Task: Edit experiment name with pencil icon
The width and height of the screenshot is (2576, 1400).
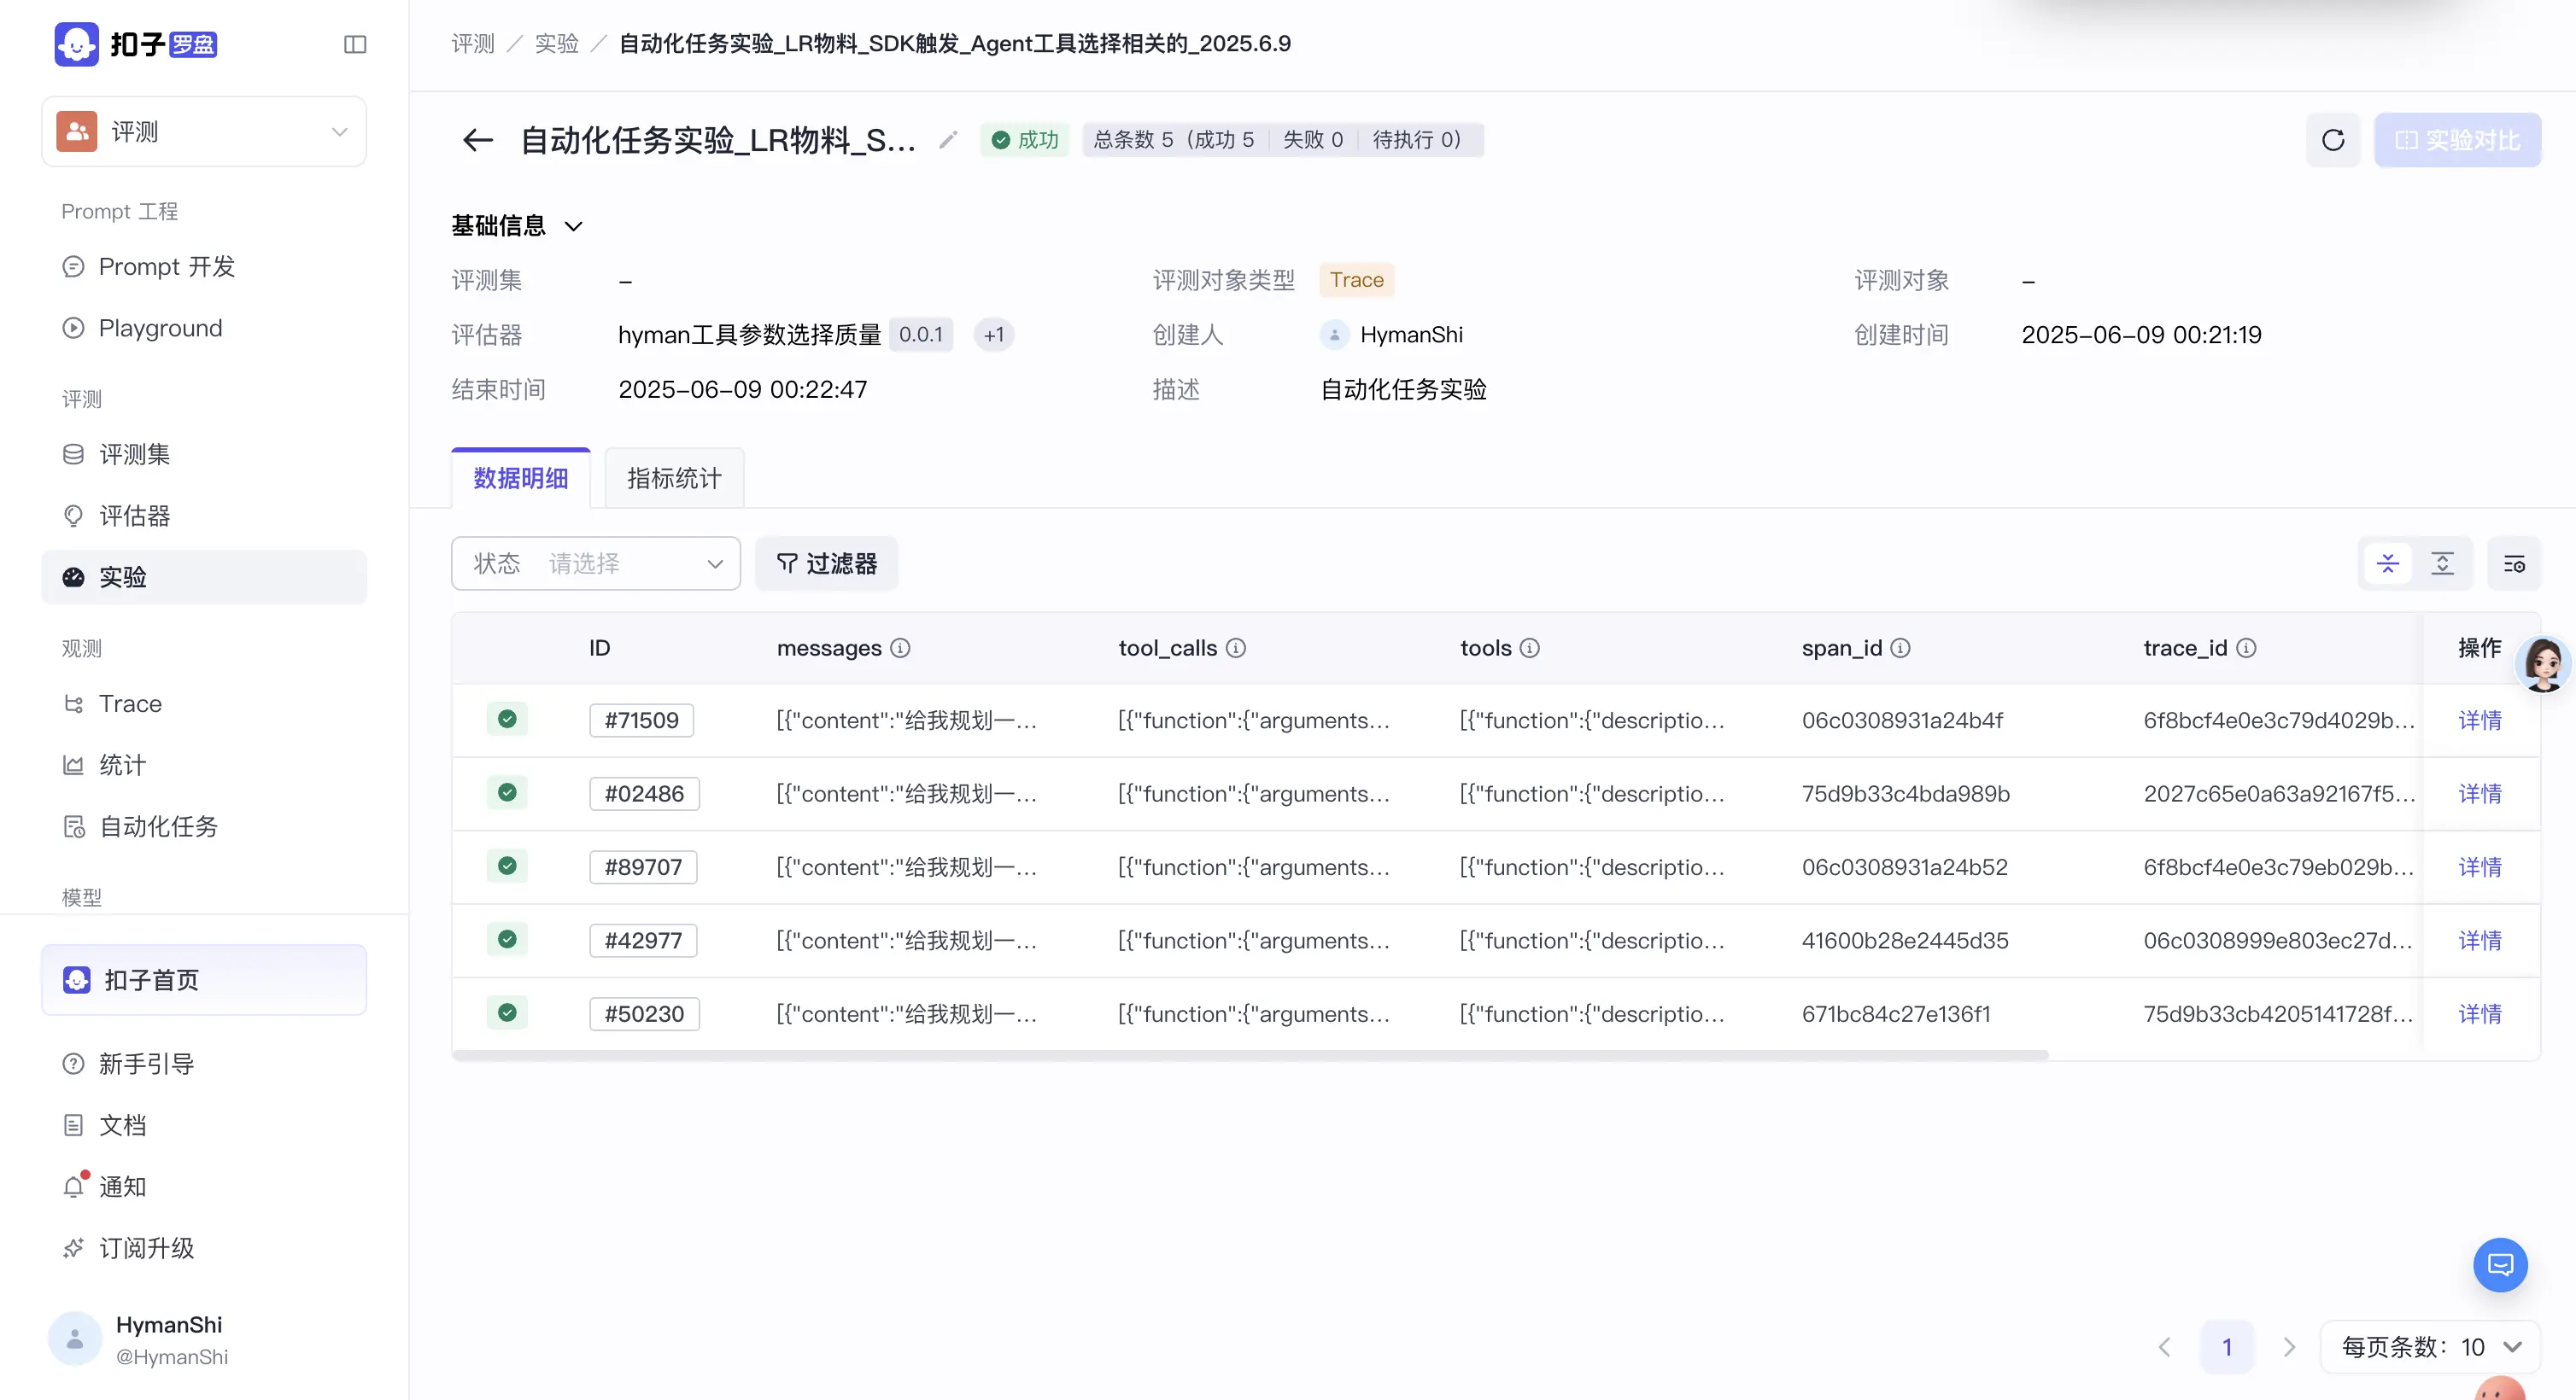Action: (x=948, y=140)
